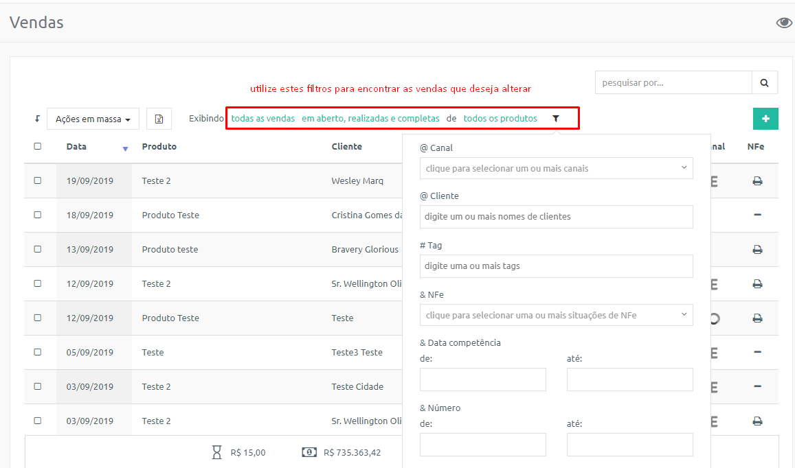This screenshot has height=468, width=795.
Task: Select the checkbox for the 18/09/2019 Produto Teste sale
Action: pos(38,215)
